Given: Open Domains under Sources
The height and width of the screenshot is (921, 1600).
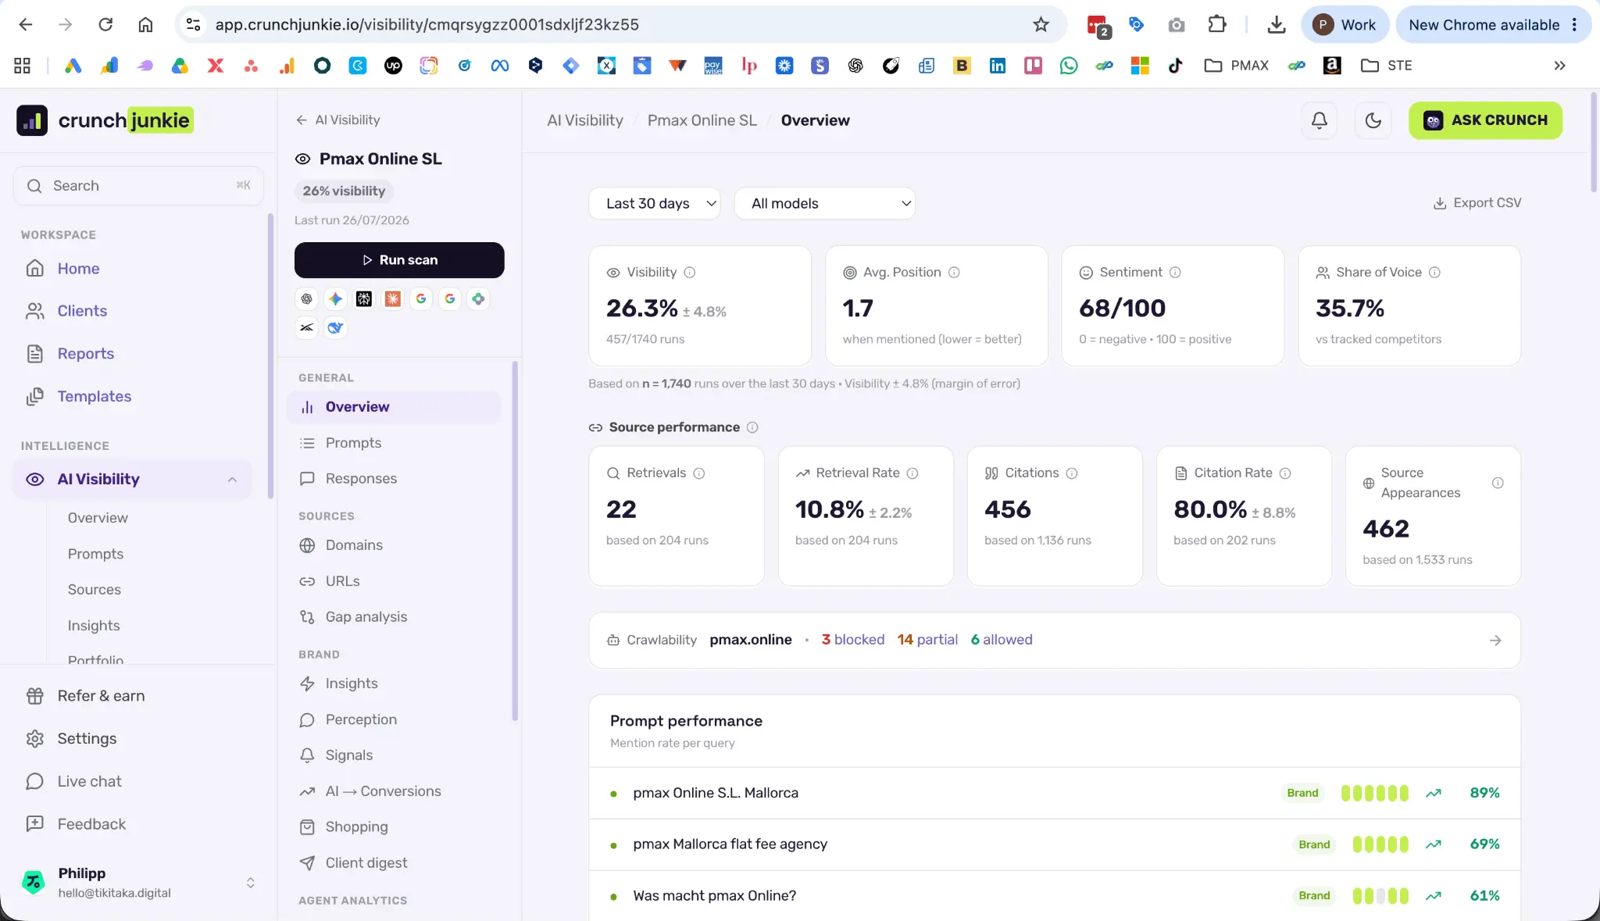Looking at the screenshot, I should tap(354, 545).
